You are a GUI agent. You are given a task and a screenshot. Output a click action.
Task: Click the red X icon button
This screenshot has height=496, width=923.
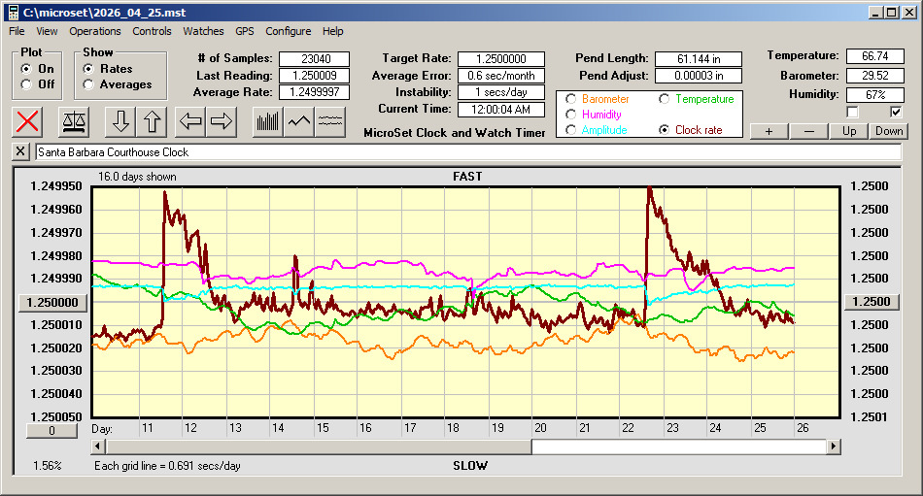[28, 121]
